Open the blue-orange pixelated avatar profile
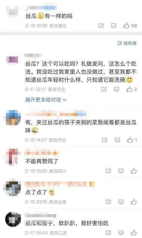This screenshot has height=238, width=142. [13, 118]
